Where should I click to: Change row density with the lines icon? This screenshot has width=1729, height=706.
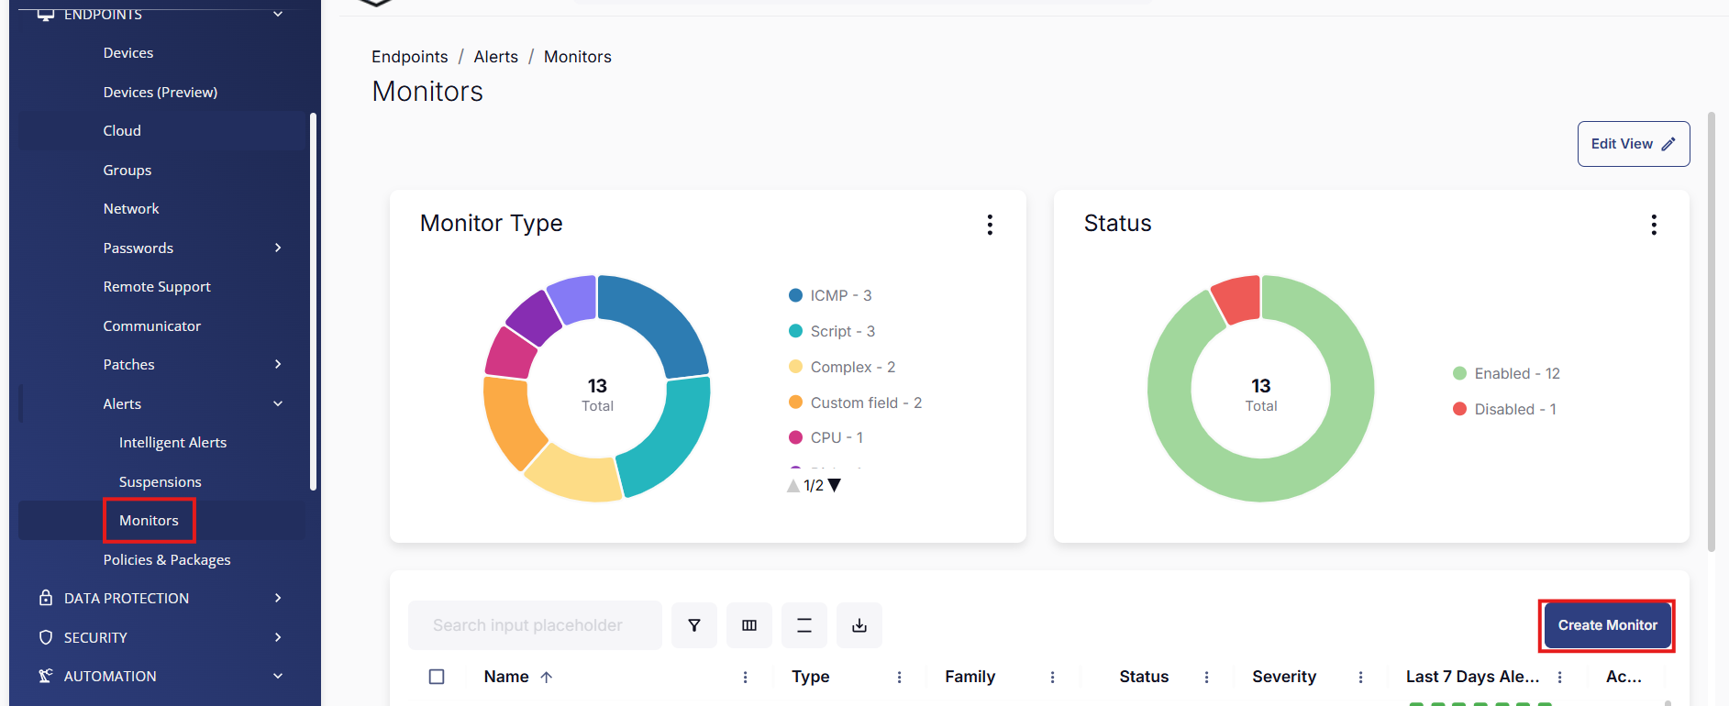click(x=804, y=625)
